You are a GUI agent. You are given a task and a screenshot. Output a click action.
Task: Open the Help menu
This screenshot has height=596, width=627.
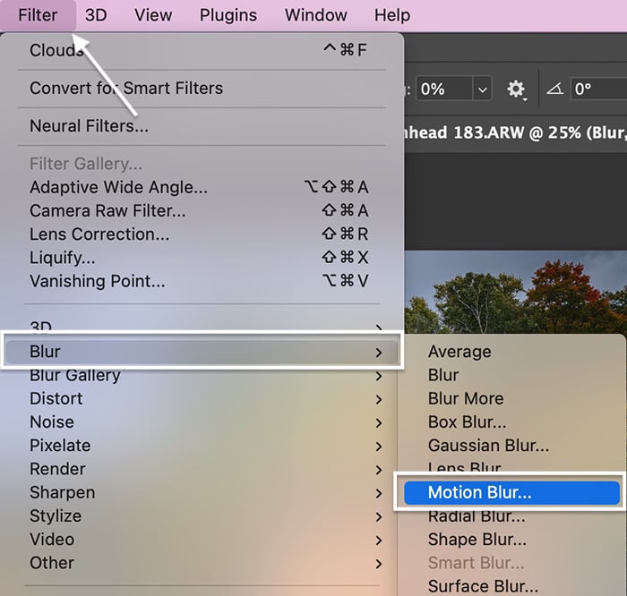point(392,15)
